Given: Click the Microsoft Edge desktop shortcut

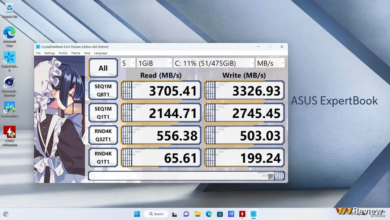Looking at the screenshot, I should 9,33.
